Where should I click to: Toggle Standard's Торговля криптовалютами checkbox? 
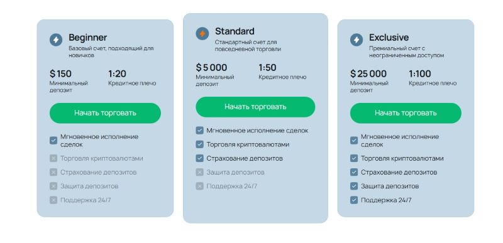click(199, 144)
